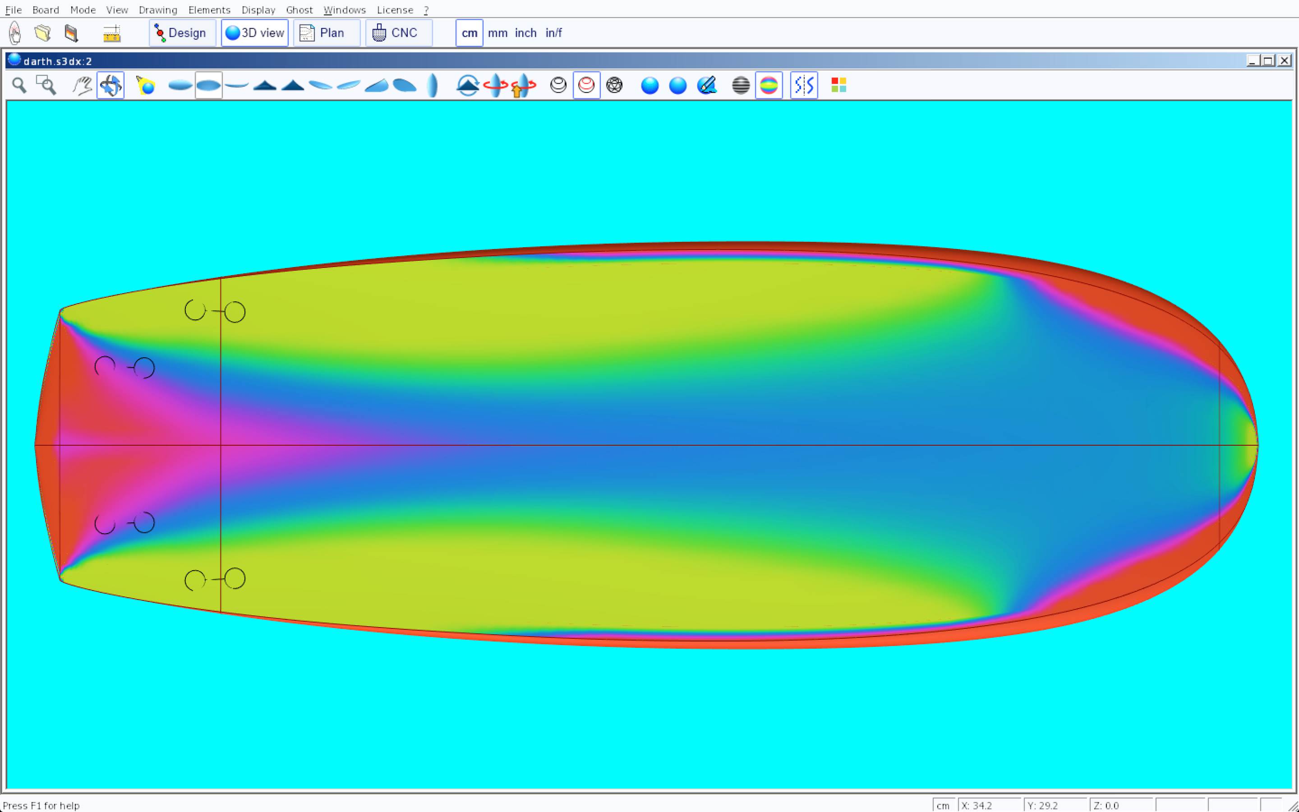Open the CNC mode button
1299x812 pixels.
(x=398, y=33)
